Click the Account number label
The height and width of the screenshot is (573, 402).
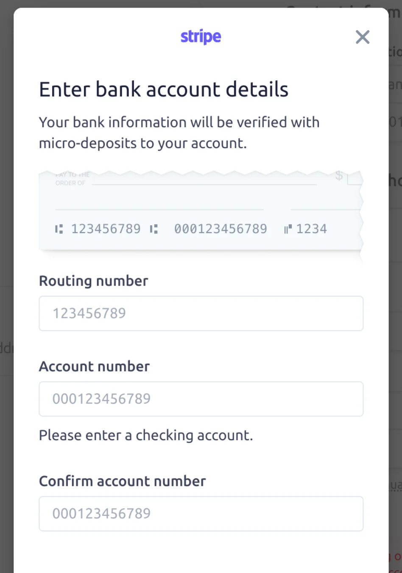point(95,366)
